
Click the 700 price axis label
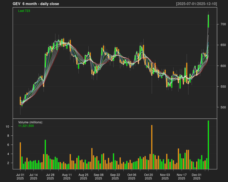click(x=223, y=24)
